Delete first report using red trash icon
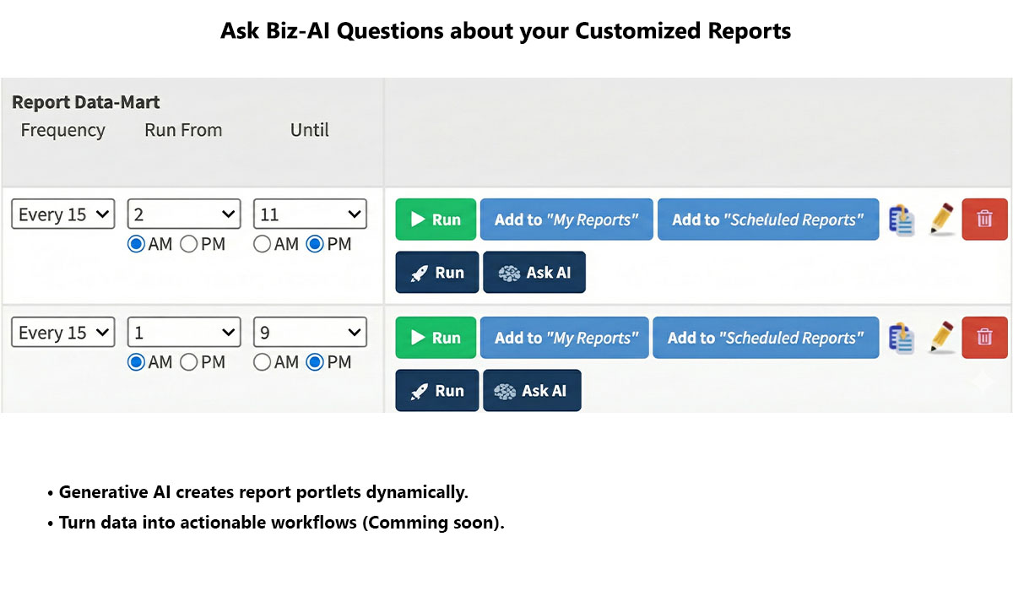Screen dimensions: 1013x591 tap(984, 220)
